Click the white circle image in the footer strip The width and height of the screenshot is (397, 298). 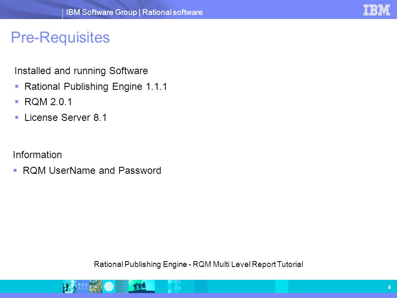click(x=109, y=286)
